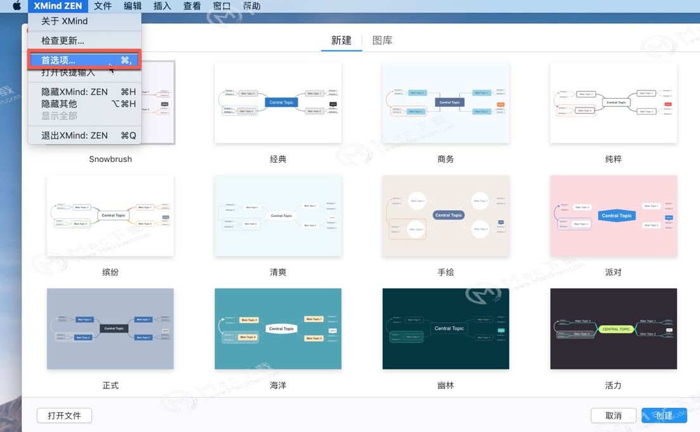Click the 清爽 theme label
Viewport: 700px width, 432px height.
278,272
